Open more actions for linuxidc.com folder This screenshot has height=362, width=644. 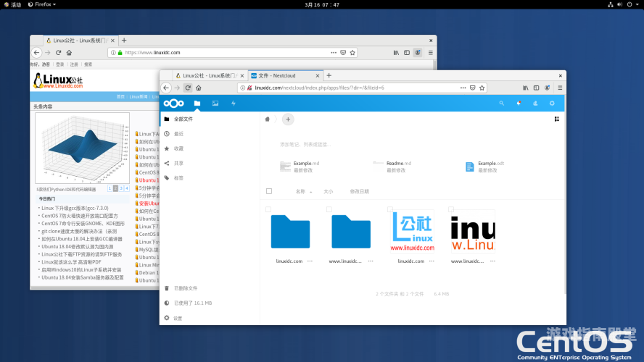pos(310,261)
